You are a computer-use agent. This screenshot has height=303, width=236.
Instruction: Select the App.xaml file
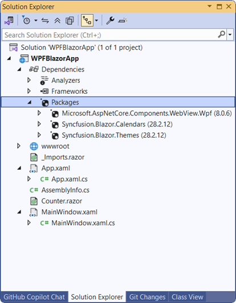pyautogui.click(x=56, y=168)
